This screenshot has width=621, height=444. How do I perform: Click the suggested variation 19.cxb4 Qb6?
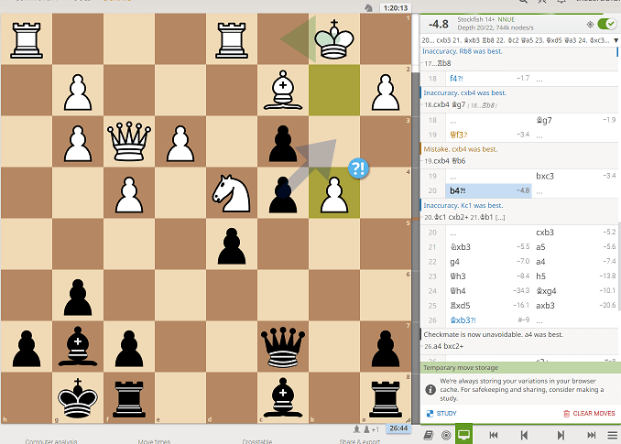pyautogui.click(x=444, y=161)
